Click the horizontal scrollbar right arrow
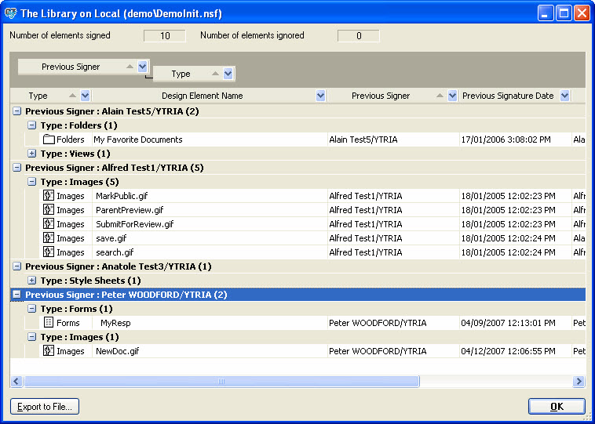This screenshot has height=424, width=595. point(579,382)
